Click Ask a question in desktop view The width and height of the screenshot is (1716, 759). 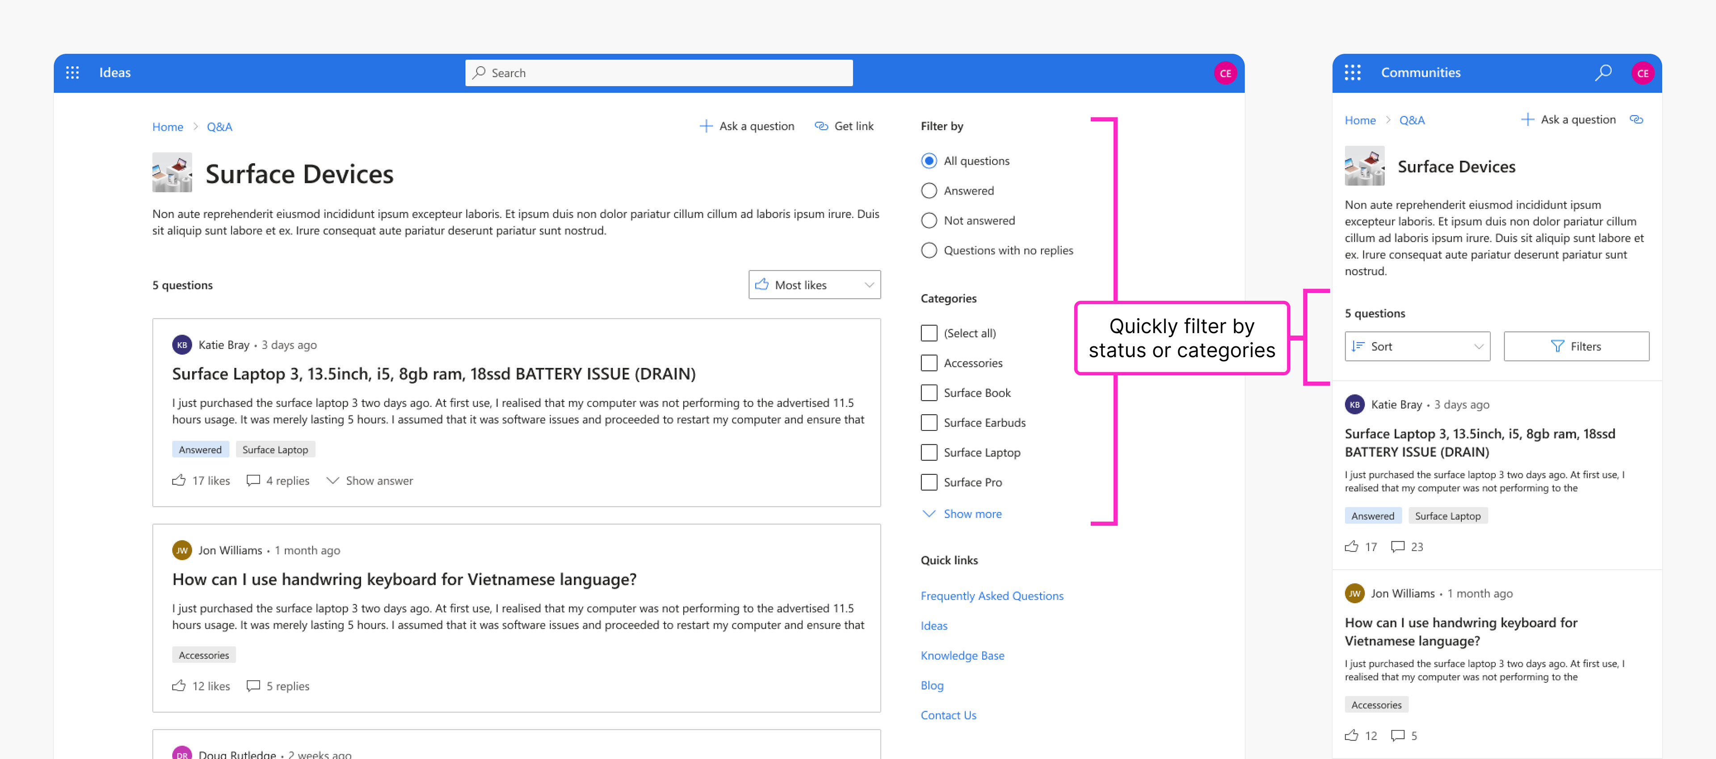click(x=747, y=126)
